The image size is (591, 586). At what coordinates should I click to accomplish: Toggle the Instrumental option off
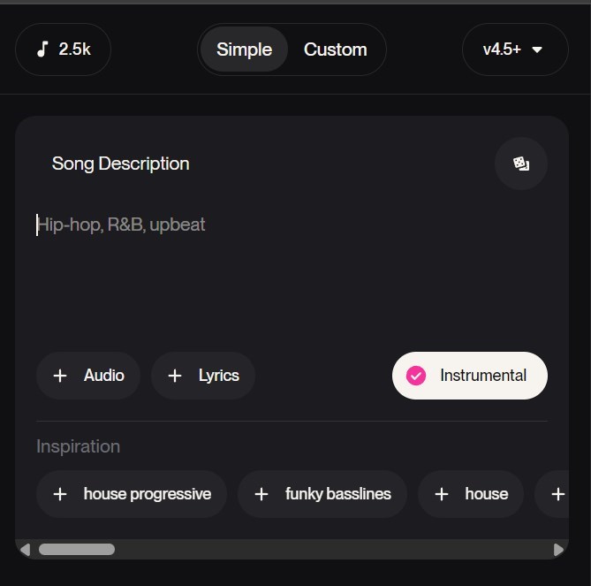pyautogui.click(x=470, y=376)
